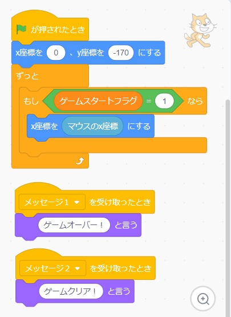Select the ずっと forever block

(x=27, y=76)
